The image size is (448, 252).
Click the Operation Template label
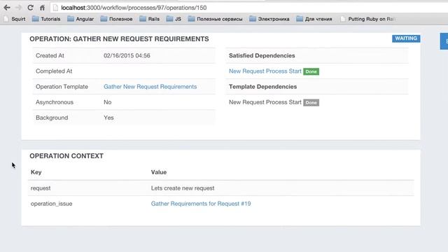62,87
